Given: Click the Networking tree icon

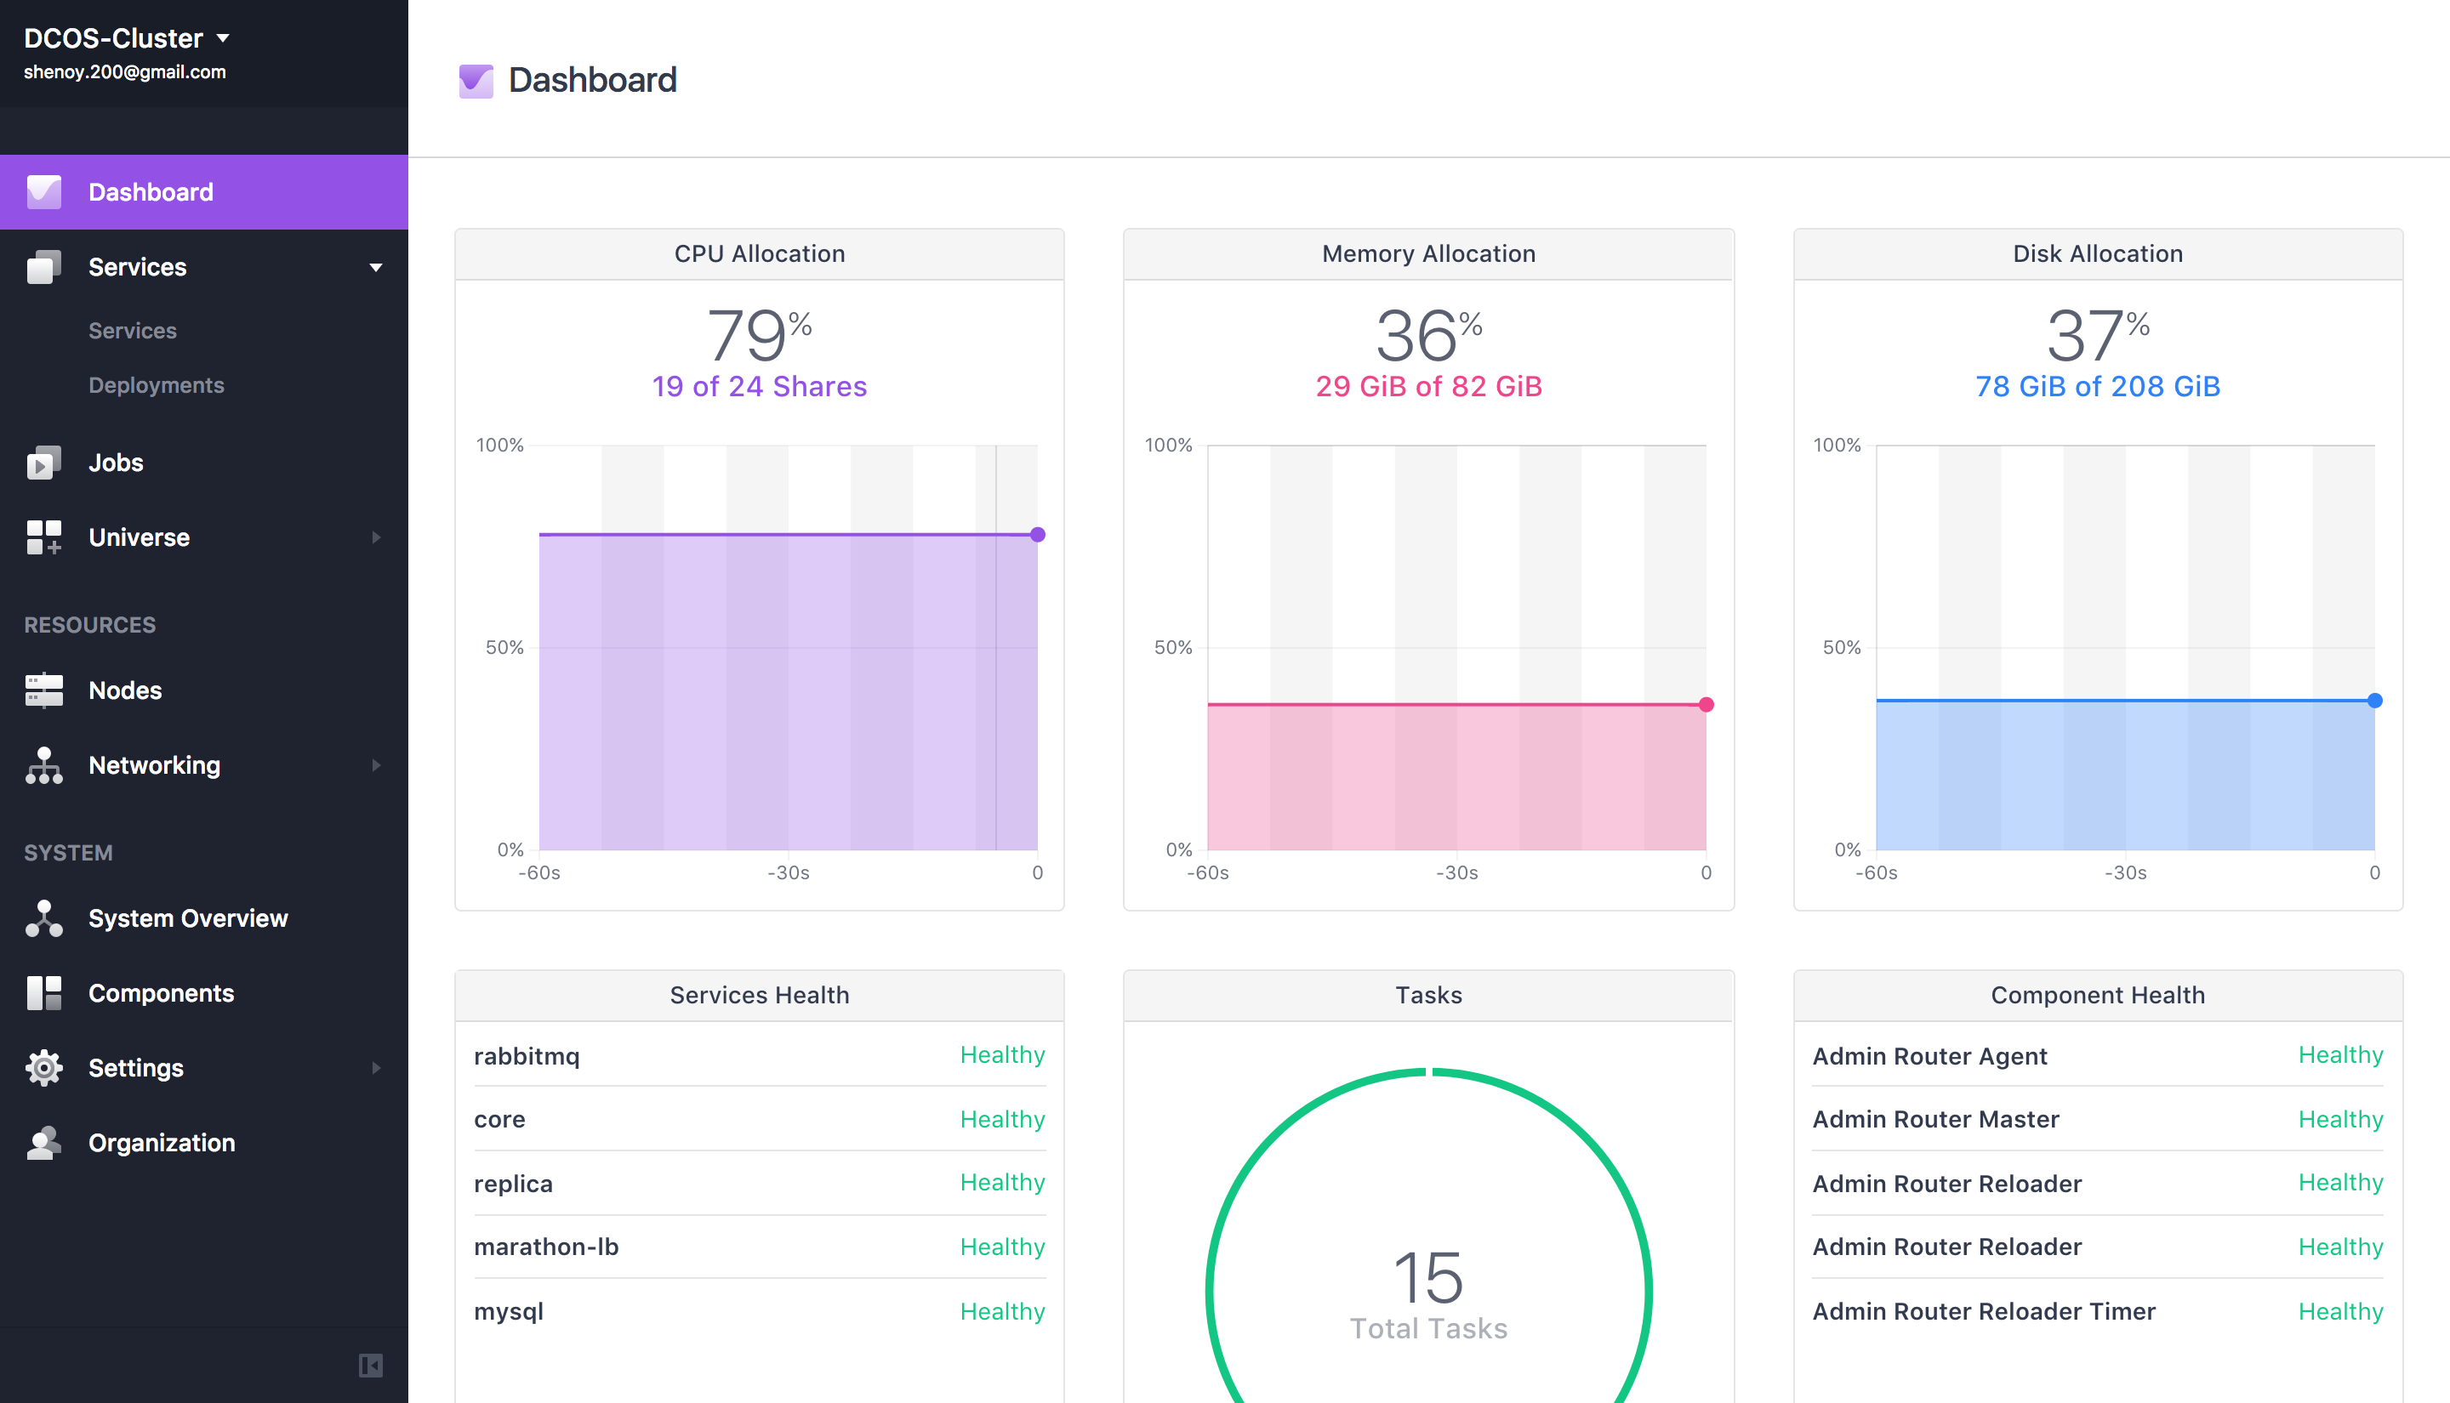Looking at the screenshot, I should point(44,765).
